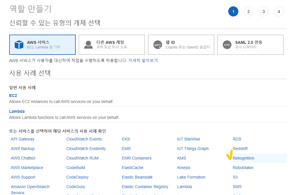Select AWS Marketplace service

pyautogui.click(x=27, y=168)
